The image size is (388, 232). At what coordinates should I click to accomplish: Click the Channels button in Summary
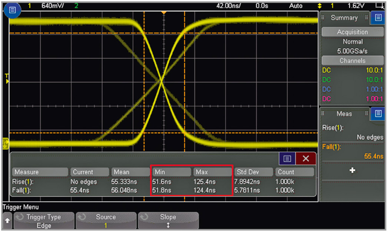pos(352,61)
